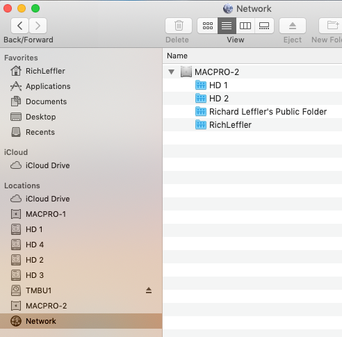The height and width of the screenshot is (337, 342).
Task: Switch to icon view
Action: pyautogui.click(x=208, y=26)
